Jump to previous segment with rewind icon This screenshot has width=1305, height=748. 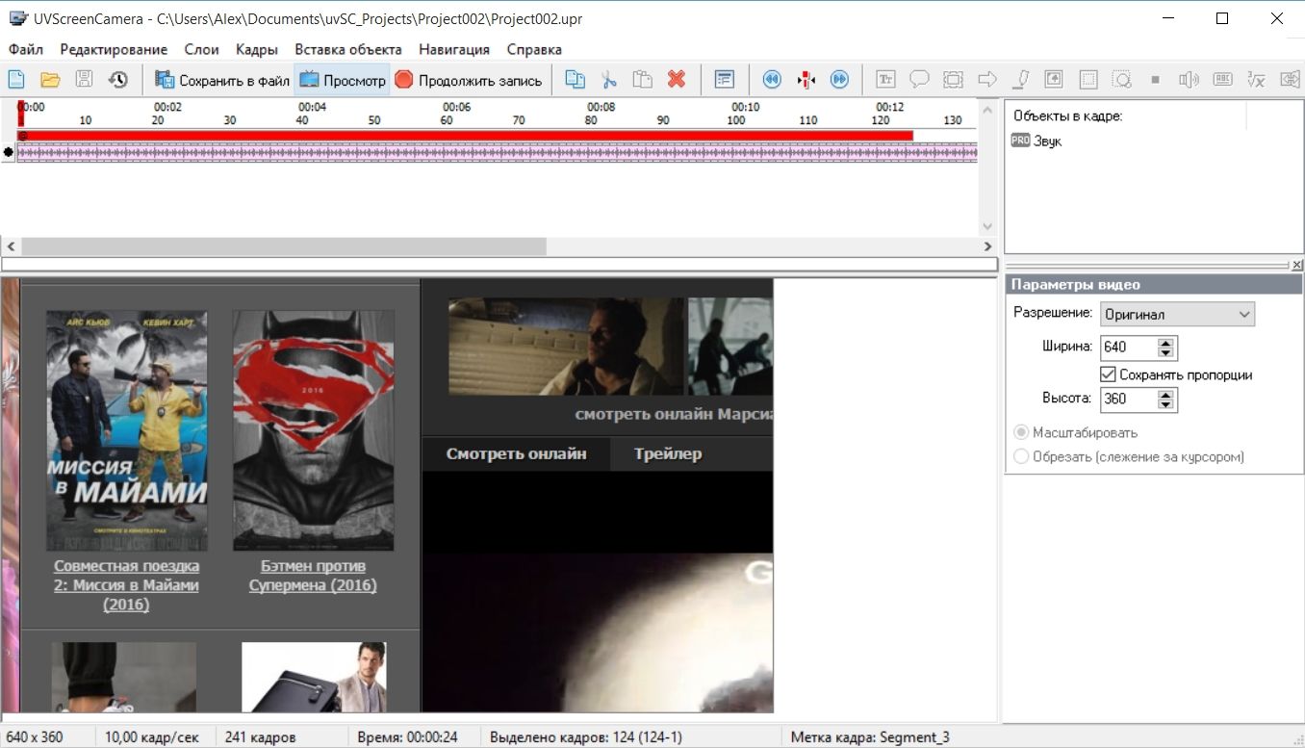pyautogui.click(x=772, y=80)
